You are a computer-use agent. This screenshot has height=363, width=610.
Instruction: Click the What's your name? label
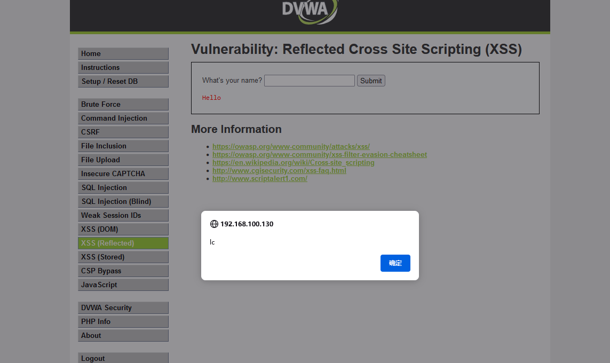pyautogui.click(x=232, y=81)
